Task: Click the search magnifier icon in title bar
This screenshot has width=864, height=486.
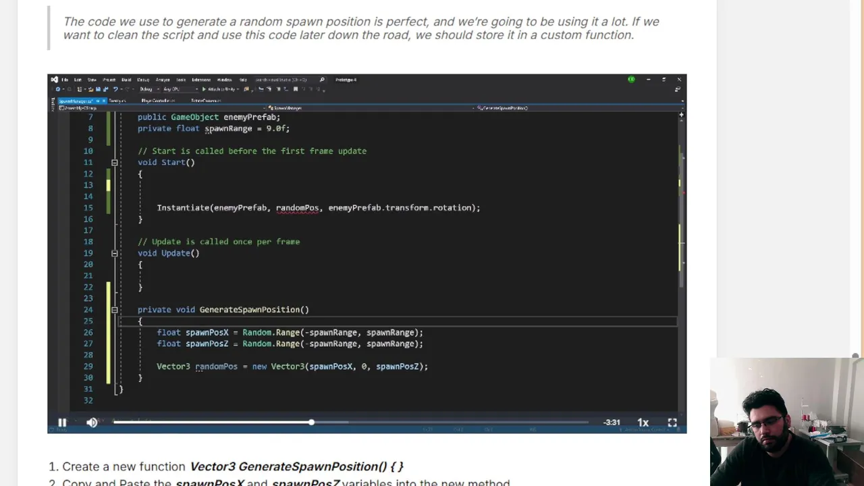Action: pos(322,80)
